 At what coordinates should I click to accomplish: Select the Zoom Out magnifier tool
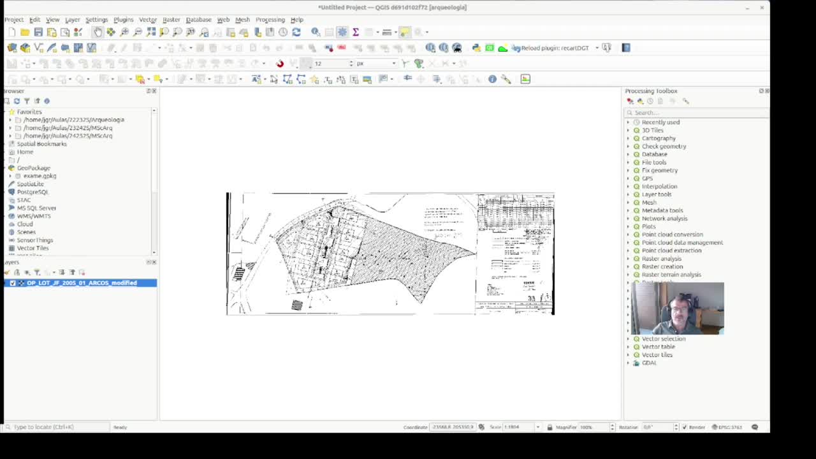pyautogui.click(x=138, y=32)
